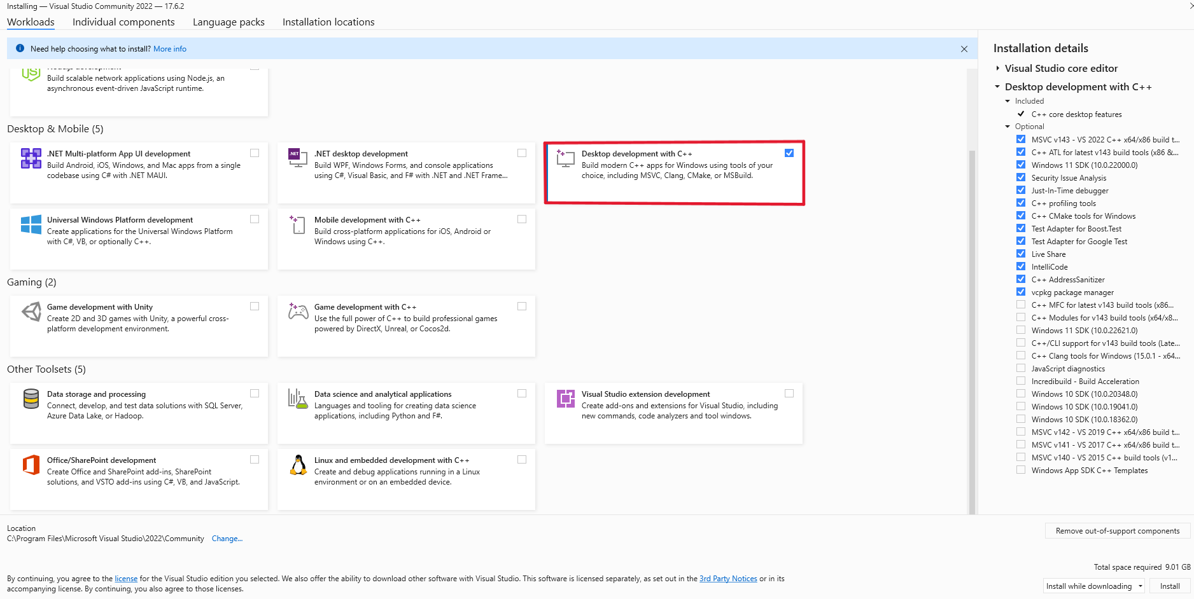Click the flask icon for Data science workload

coord(297,399)
